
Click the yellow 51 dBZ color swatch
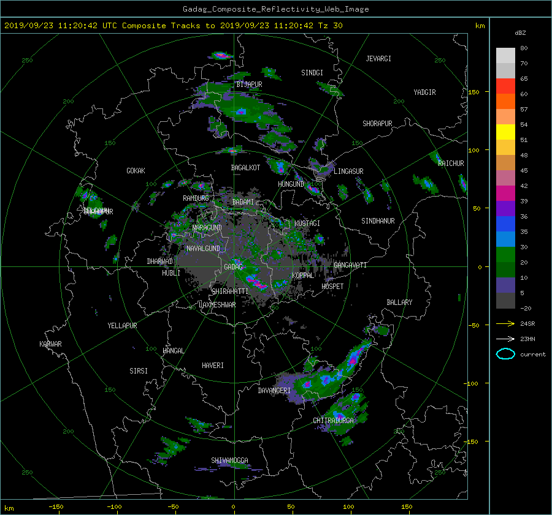coord(505,132)
